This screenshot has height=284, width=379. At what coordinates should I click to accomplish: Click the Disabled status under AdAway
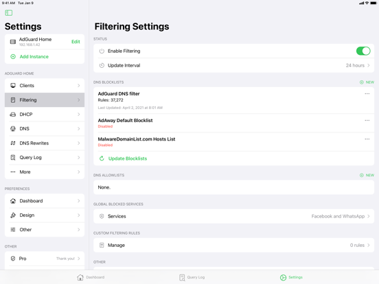[x=105, y=126]
